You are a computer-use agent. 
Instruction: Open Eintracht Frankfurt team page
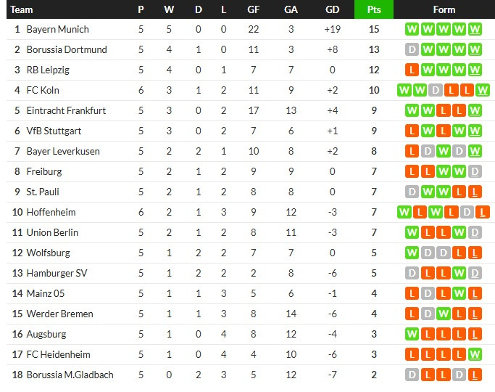coord(66,110)
